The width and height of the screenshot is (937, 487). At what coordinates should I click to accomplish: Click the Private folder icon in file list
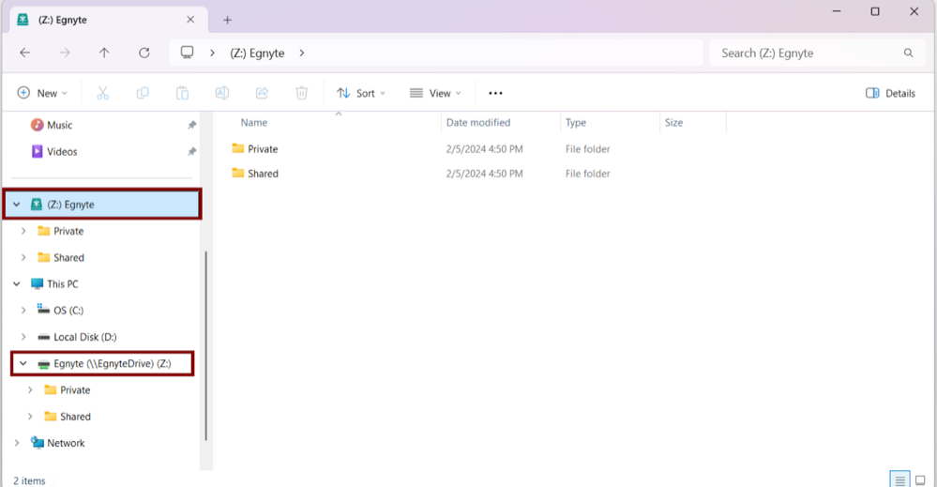[238, 148]
